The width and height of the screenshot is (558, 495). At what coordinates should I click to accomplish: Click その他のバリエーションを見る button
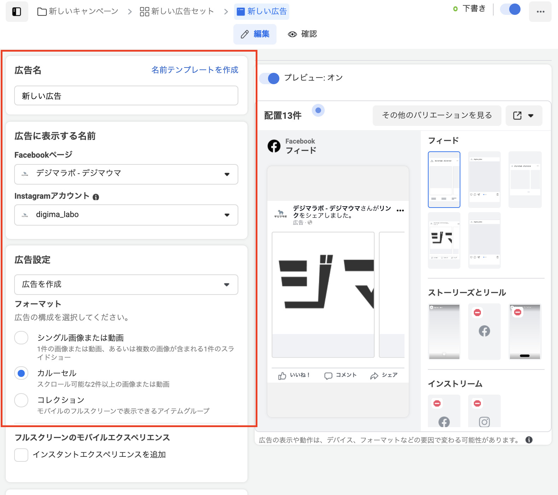[x=437, y=116]
